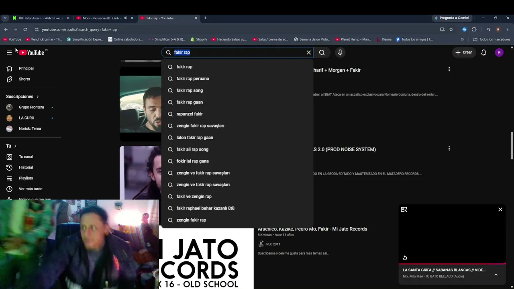Open the Todos los marcadores folder
The width and height of the screenshot is (514, 289).
[x=492, y=39]
